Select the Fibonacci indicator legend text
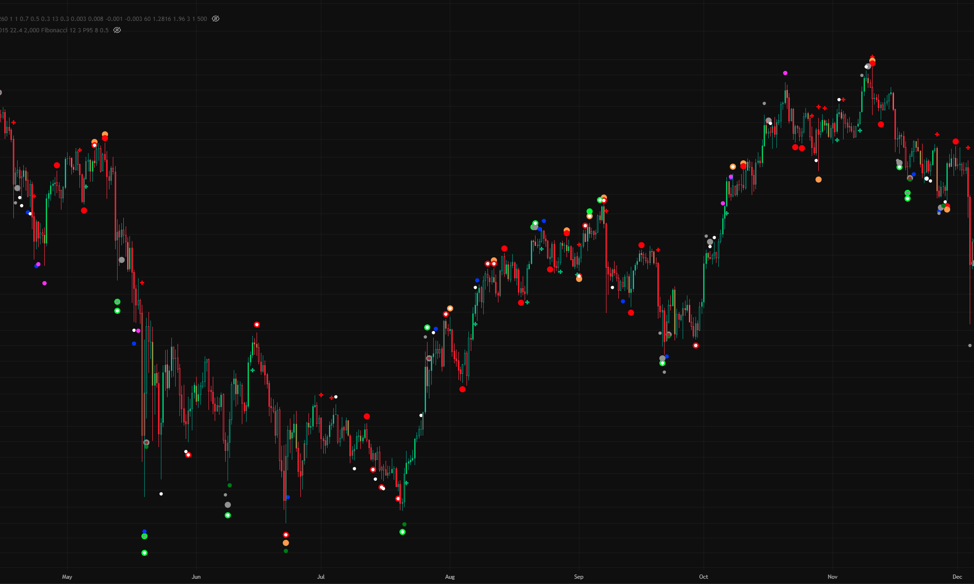974x584 pixels. 54,30
